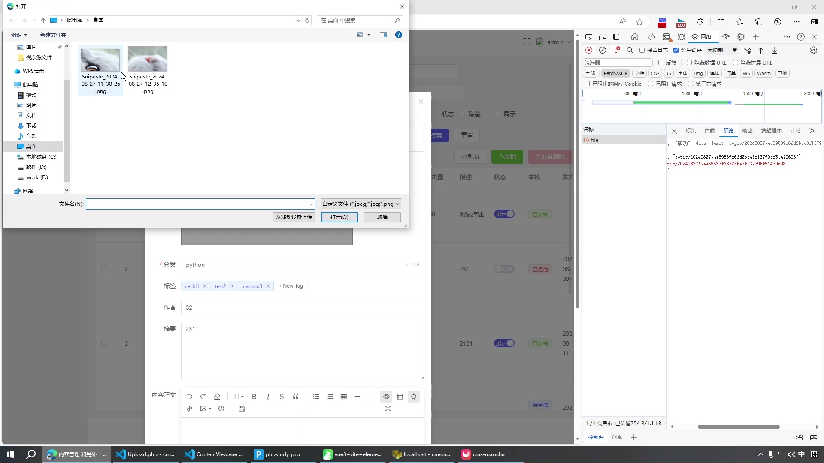This screenshot has height=463, width=824.
Task: Select Snipaste_2024-08-27_12-35-10.png thumbnail
Action: click(148, 70)
